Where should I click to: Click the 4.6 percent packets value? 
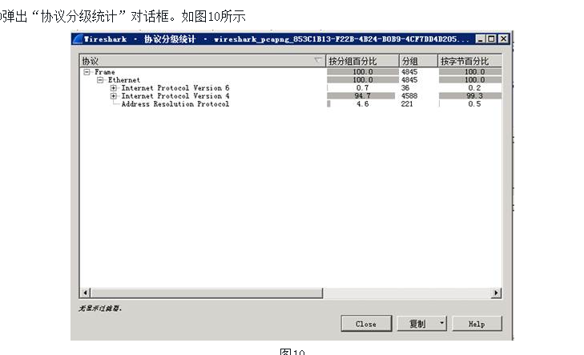coord(363,104)
